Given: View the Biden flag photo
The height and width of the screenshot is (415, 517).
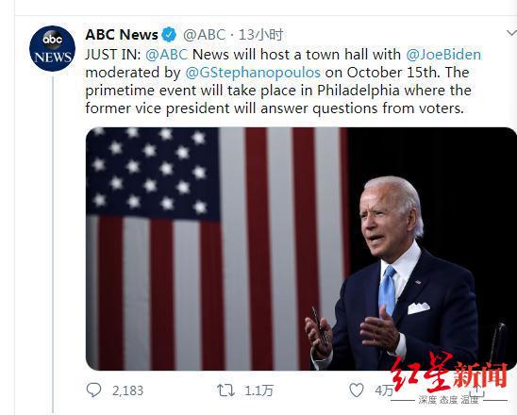Looking at the screenshot, I should click(301, 249).
